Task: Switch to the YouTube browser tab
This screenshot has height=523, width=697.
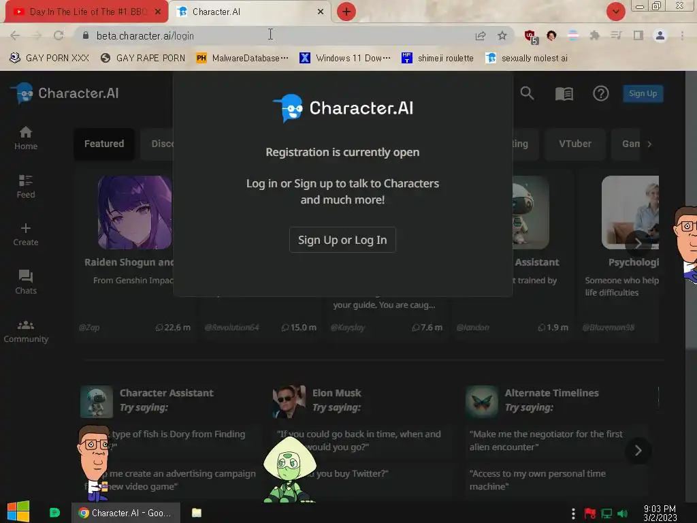Action: click(86, 12)
